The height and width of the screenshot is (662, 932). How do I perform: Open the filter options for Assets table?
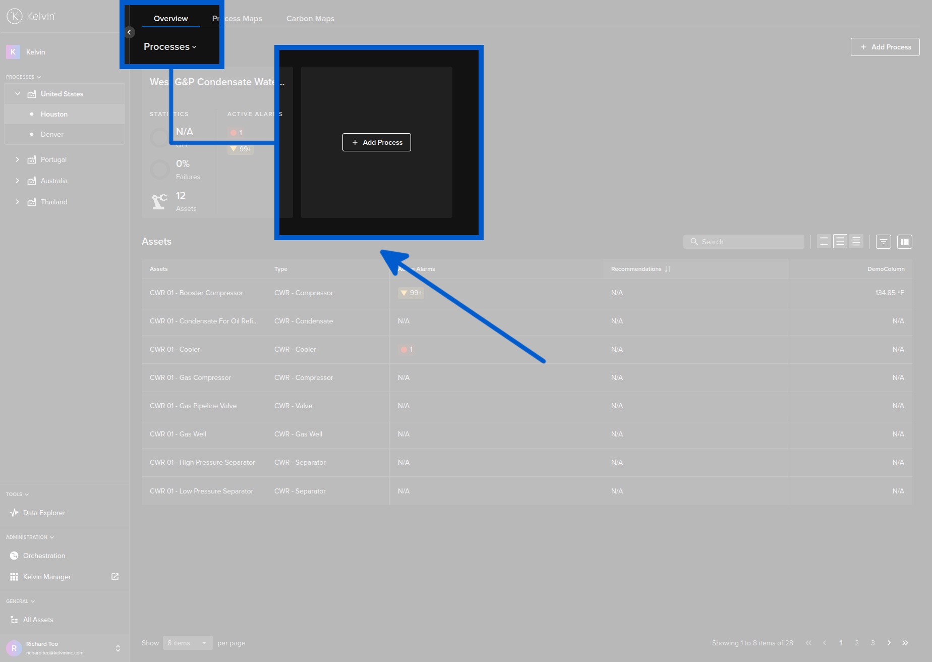(x=883, y=242)
